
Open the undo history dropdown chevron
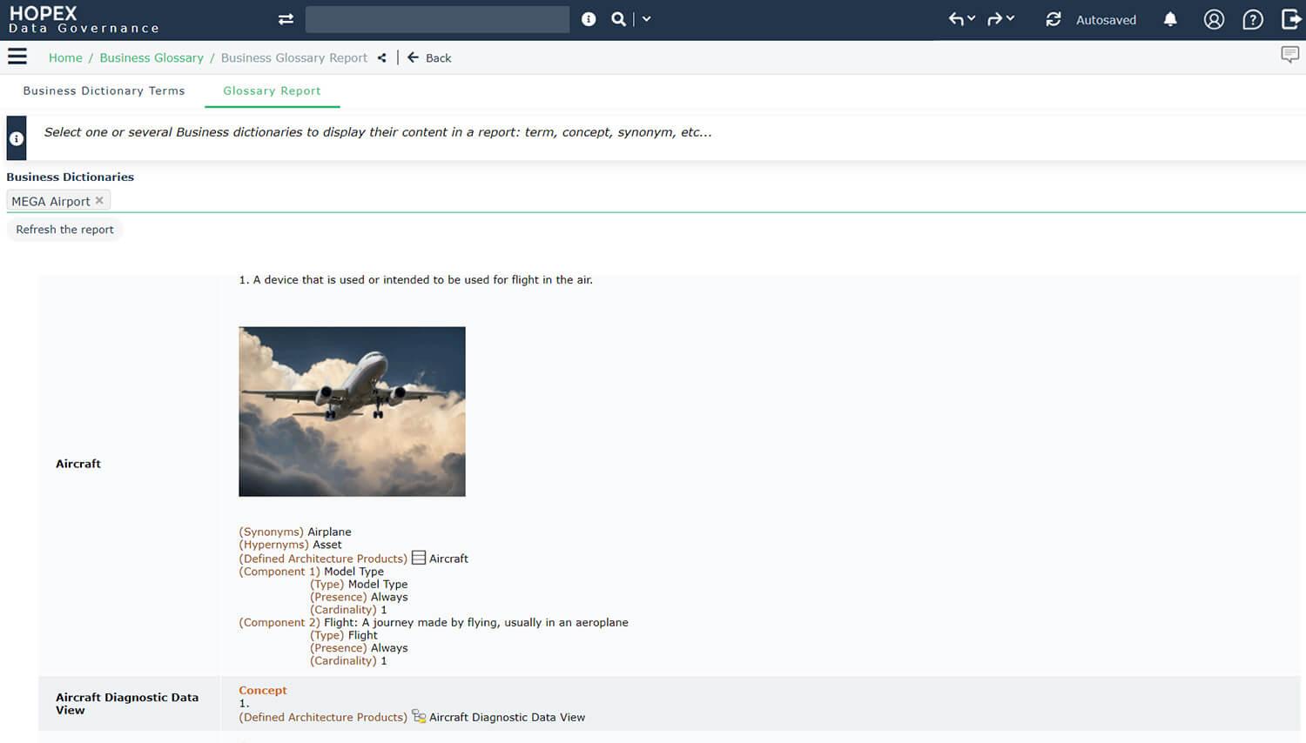pyautogui.click(x=972, y=18)
